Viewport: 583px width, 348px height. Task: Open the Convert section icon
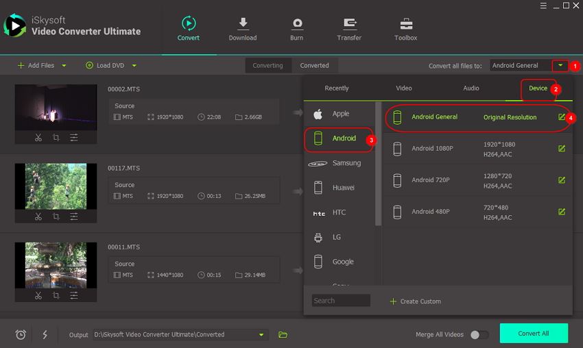(189, 23)
